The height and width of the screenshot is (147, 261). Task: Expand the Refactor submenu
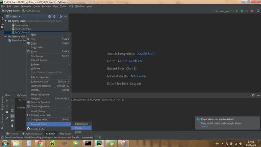[49, 65]
